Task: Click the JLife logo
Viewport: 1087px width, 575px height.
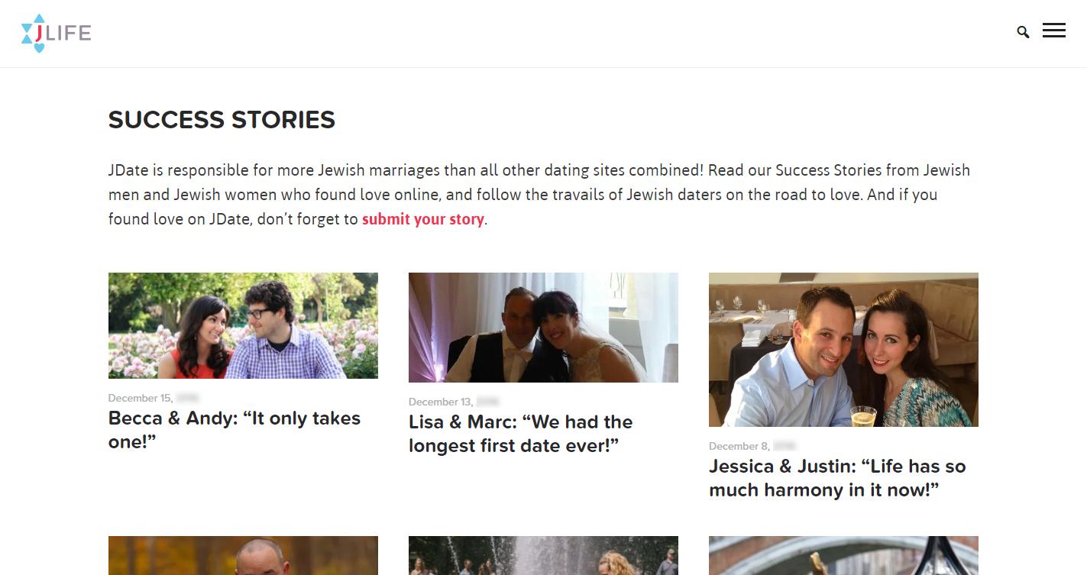Action: [57, 33]
